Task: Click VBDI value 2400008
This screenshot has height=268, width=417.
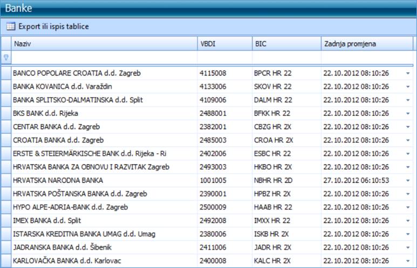Action: click(x=213, y=260)
